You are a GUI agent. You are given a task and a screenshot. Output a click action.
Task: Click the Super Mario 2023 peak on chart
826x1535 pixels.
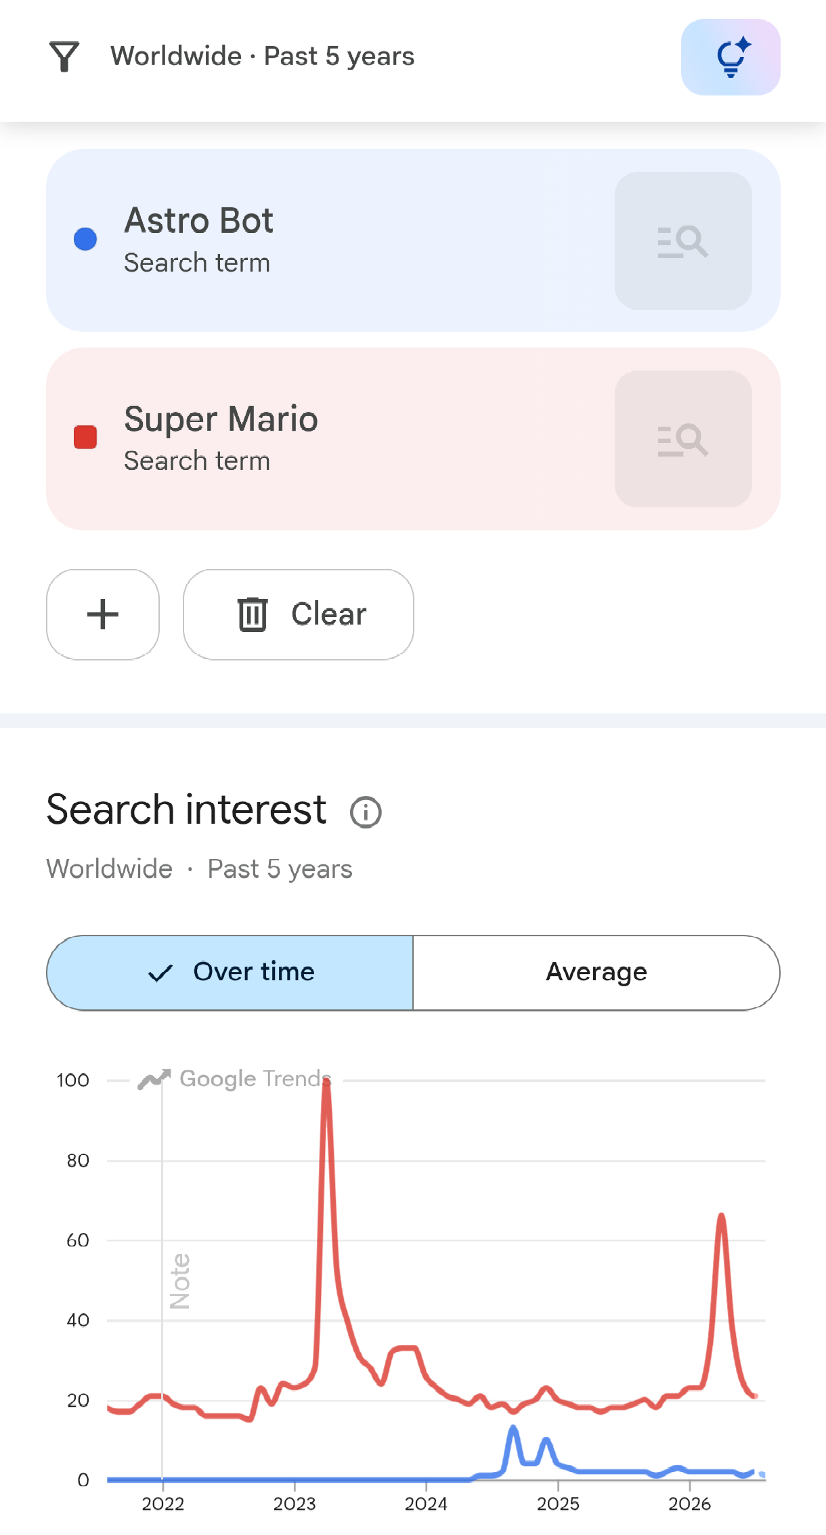pos(326,1084)
